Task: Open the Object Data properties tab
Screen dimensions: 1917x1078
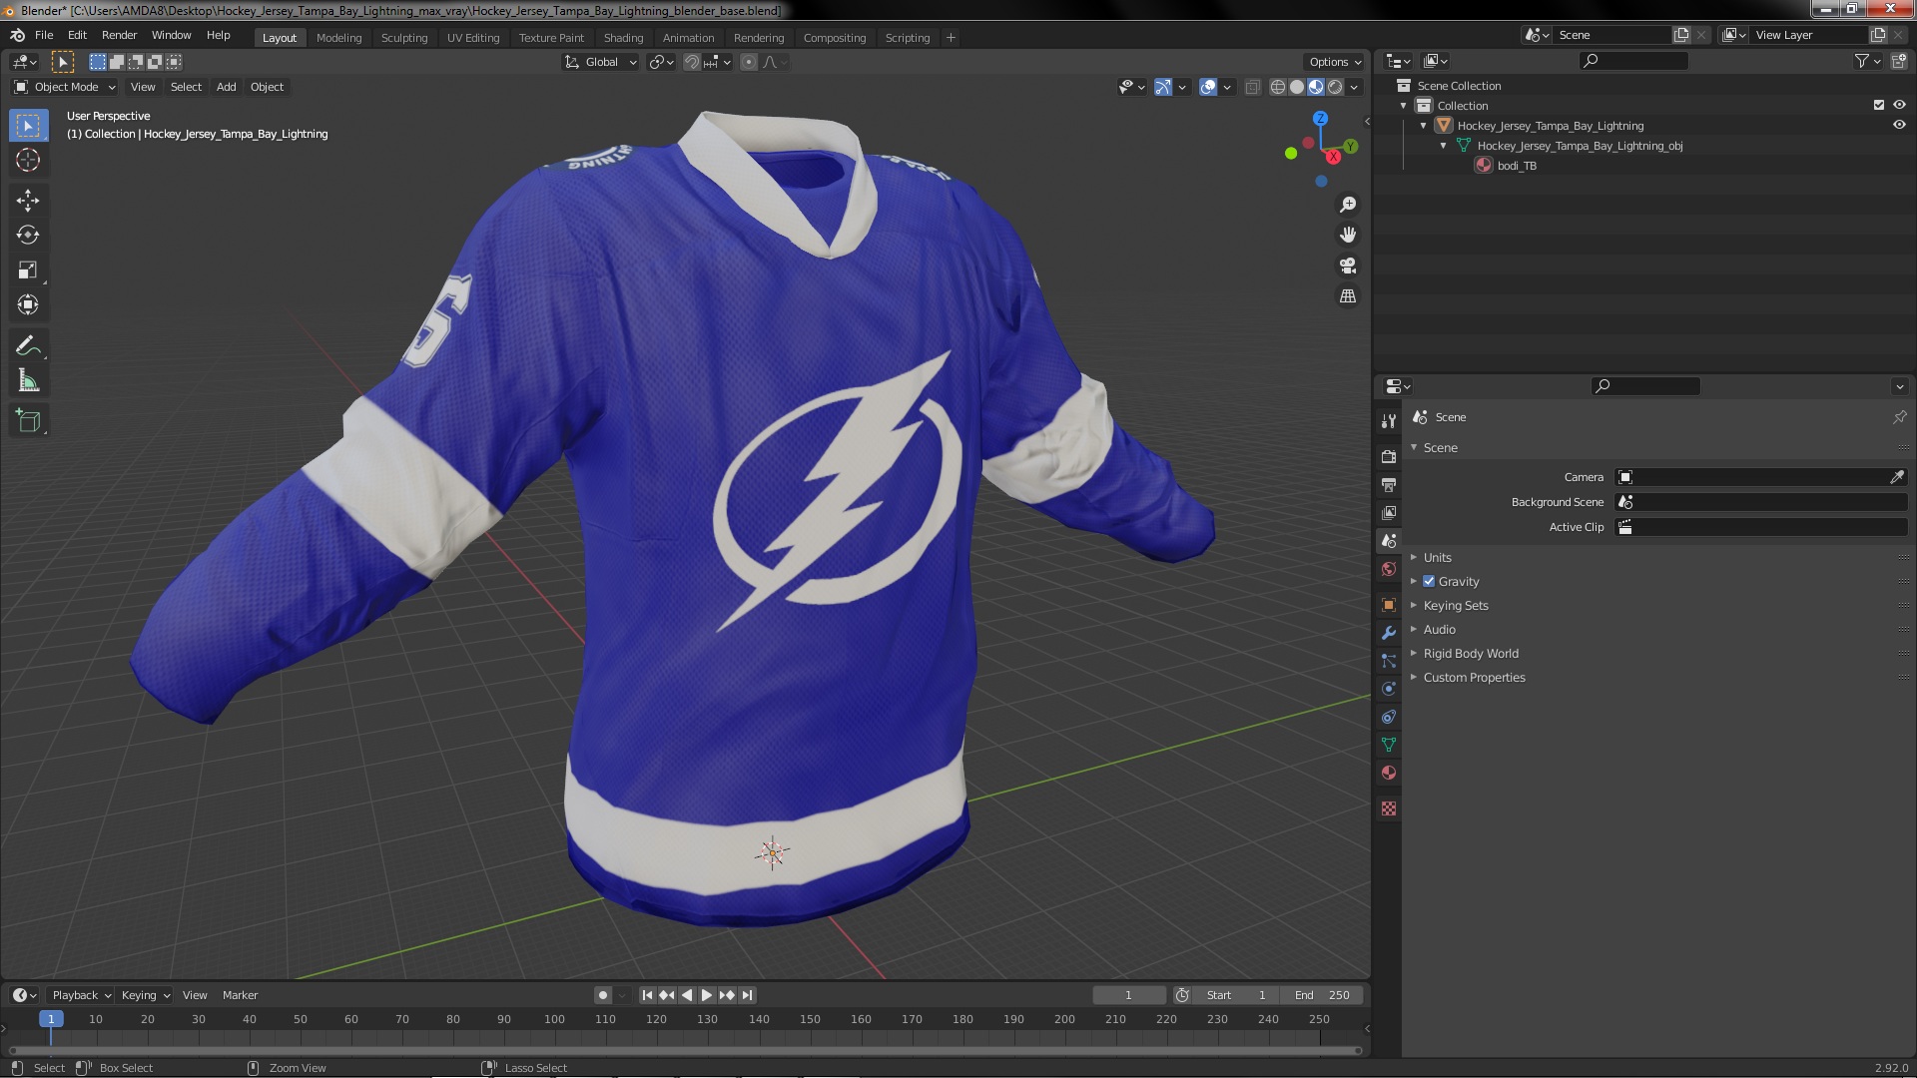Action: [x=1389, y=745]
